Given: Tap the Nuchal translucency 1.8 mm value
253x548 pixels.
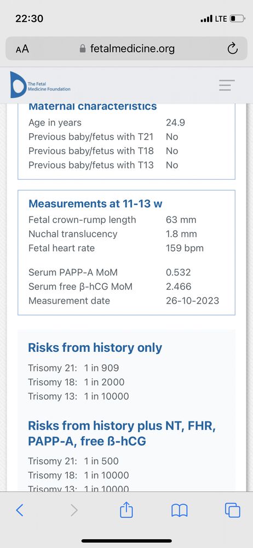Looking at the screenshot, I should click(181, 234).
